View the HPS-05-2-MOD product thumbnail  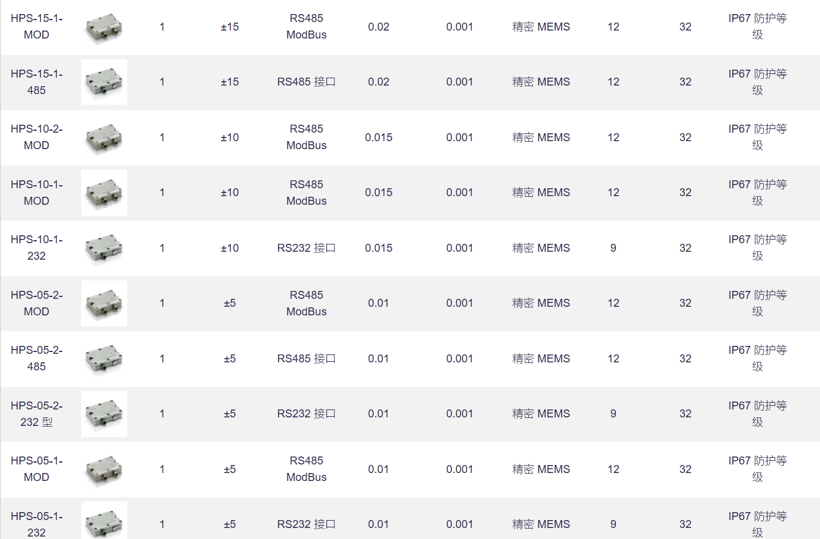104,304
